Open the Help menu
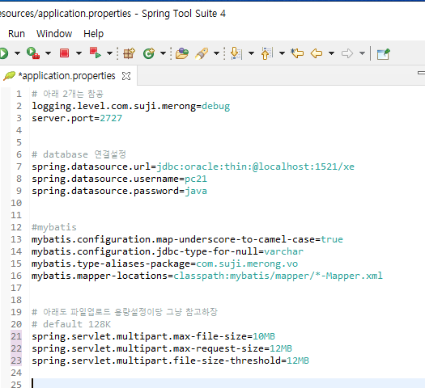Viewport: 425px width, 388px height. 94,34
